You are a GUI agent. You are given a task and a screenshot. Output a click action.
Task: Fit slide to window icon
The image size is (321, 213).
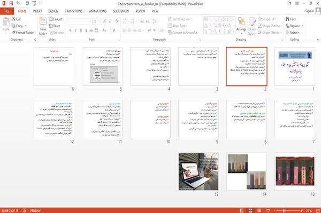tap(318, 210)
